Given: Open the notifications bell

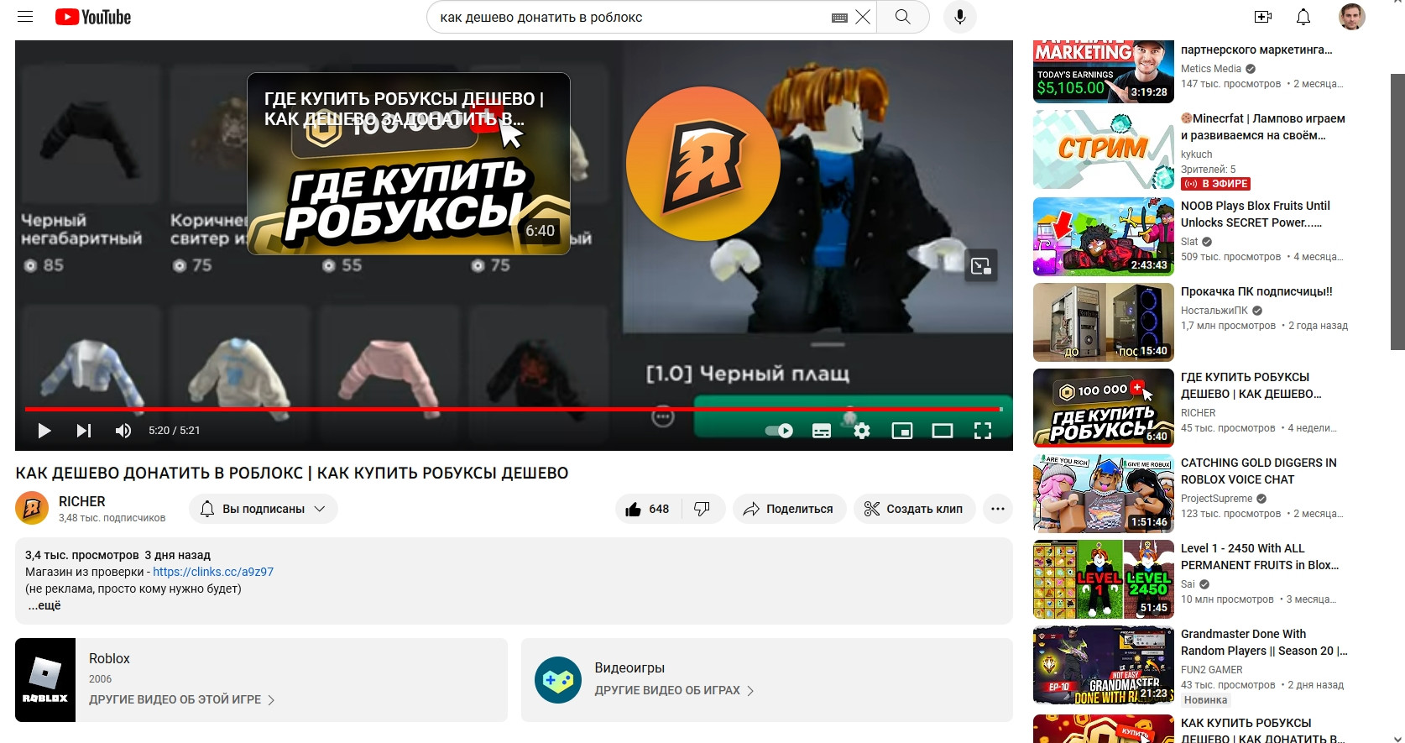Looking at the screenshot, I should point(1303,17).
